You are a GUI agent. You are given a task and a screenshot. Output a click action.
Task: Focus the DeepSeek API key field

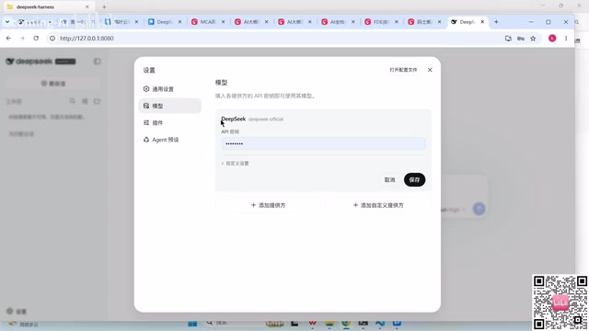[x=323, y=143]
